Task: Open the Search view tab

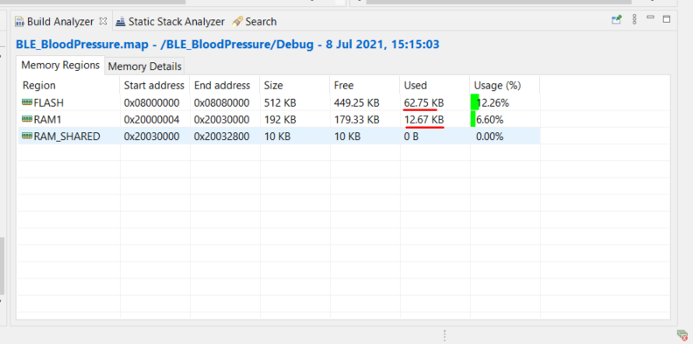Action: coord(254,21)
